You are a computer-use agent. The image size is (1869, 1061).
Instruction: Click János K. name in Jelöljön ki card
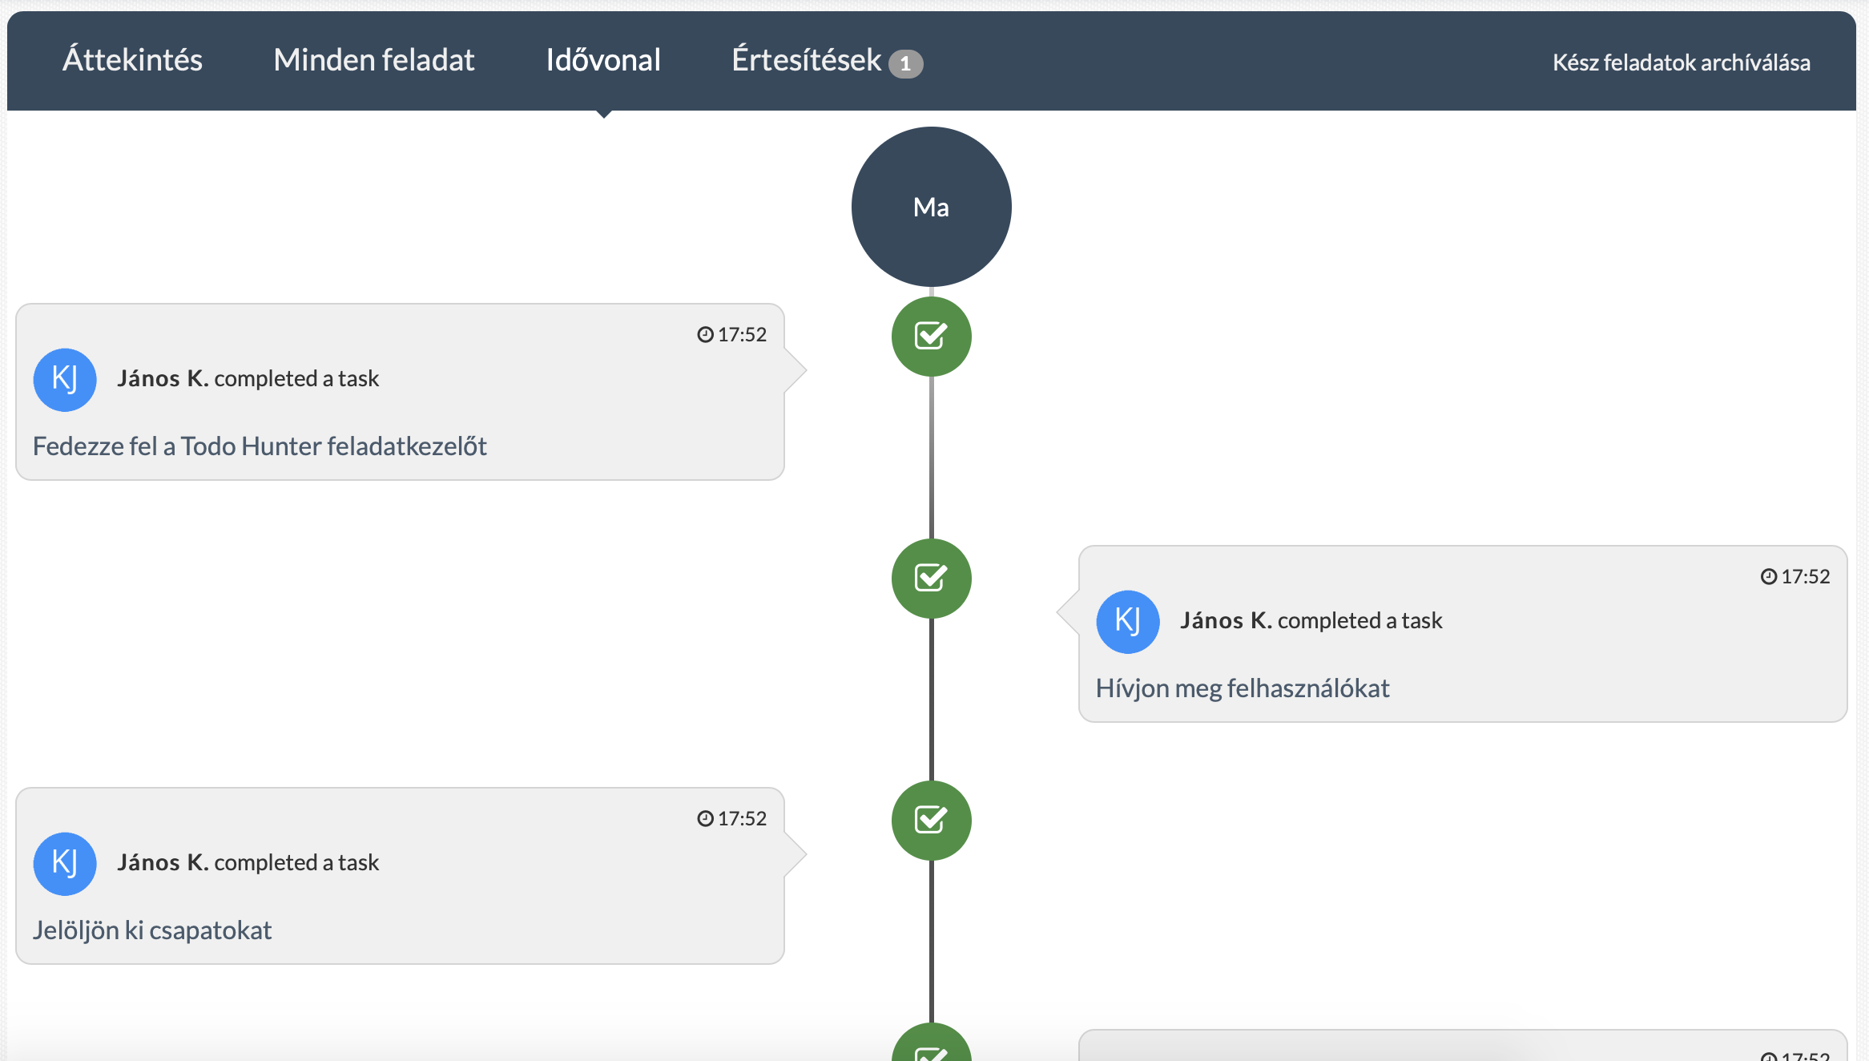[163, 862]
